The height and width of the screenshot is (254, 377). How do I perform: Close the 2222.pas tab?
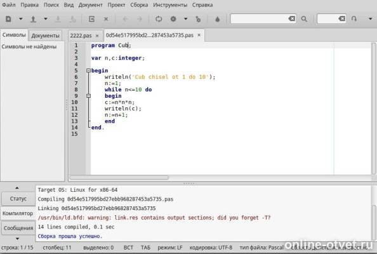coord(97,36)
